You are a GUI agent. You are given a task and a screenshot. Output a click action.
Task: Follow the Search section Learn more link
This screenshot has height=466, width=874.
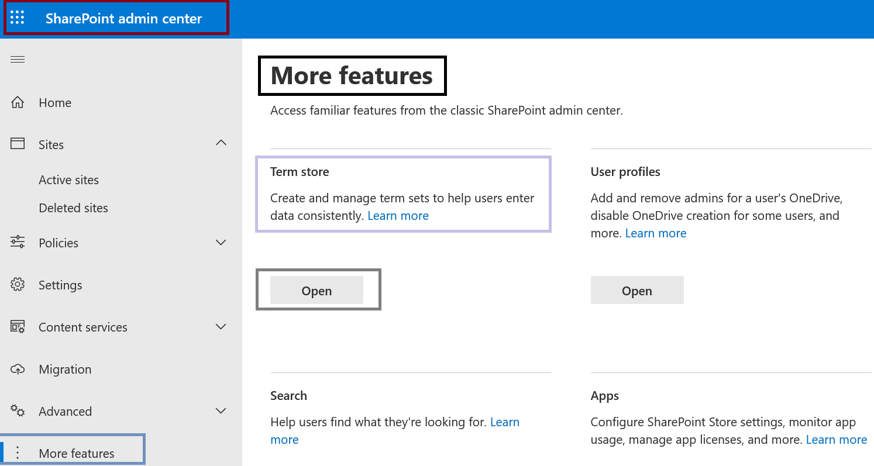[x=505, y=422]
